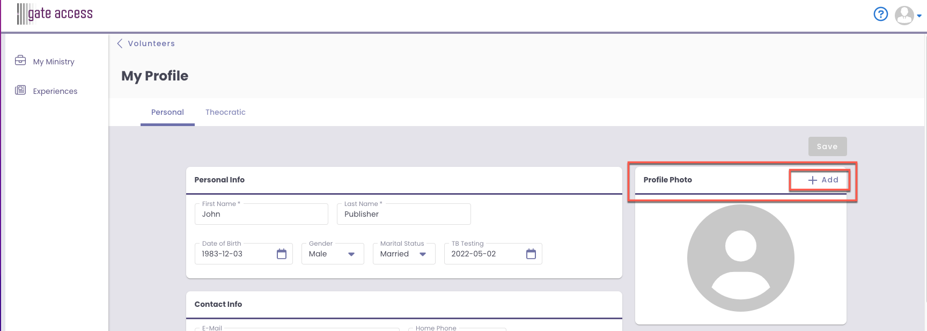Select the Personal tab
The height and width of the screenshot is (331, 927).
167,112
